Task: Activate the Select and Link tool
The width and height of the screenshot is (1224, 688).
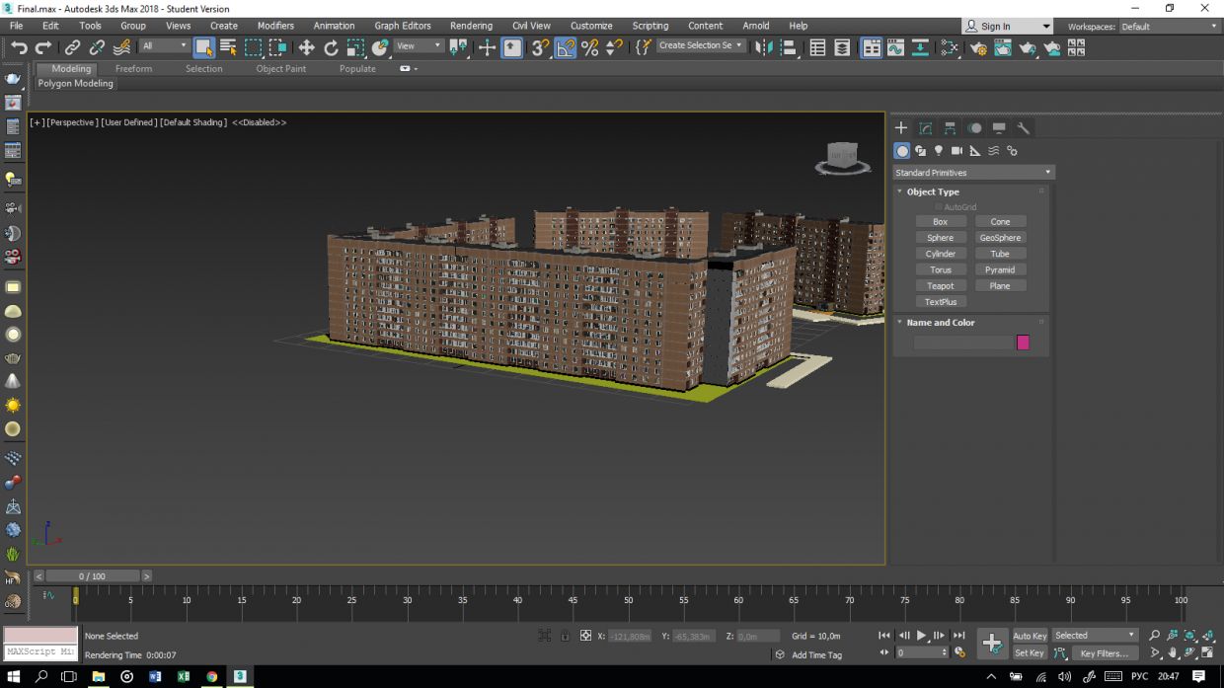Action: 72,47
